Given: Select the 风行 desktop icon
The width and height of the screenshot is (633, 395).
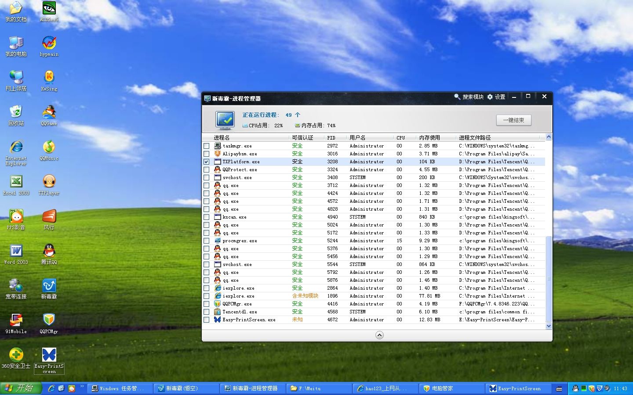Looking at the screenshot, I should click(x=49, y=219).
